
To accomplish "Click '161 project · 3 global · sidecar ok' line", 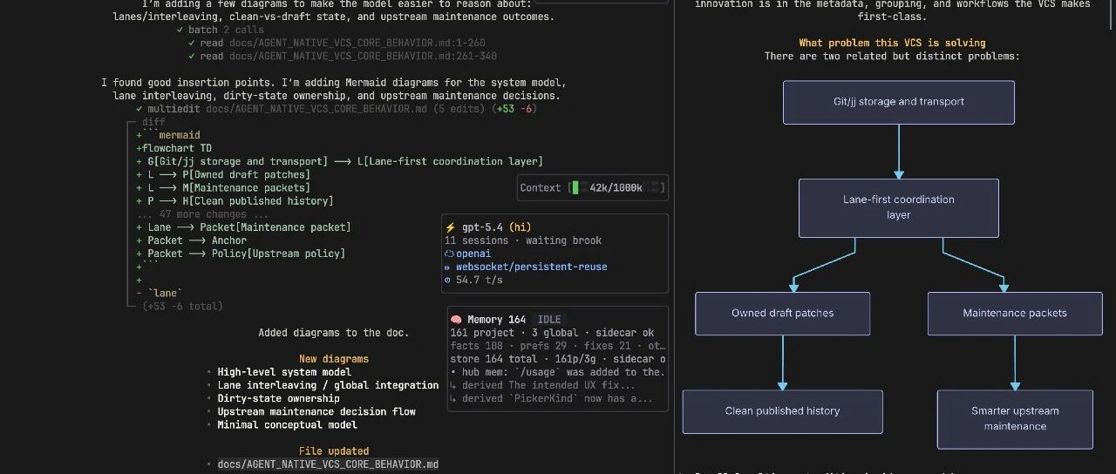I will point(552,333).
